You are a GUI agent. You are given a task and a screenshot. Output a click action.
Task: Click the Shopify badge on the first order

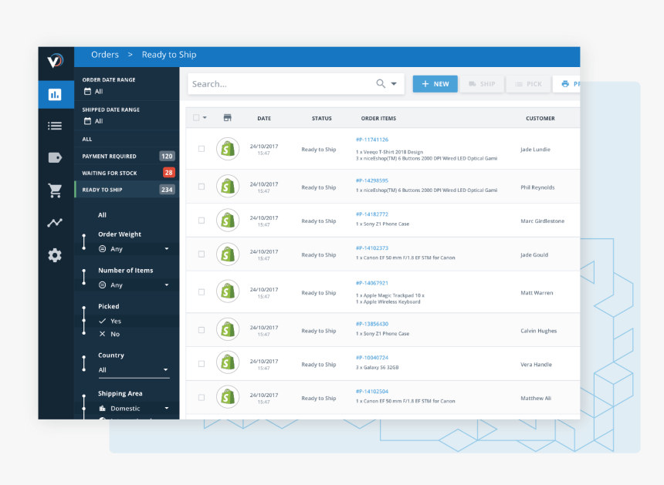pyautogui.click(x=228, y=149)
